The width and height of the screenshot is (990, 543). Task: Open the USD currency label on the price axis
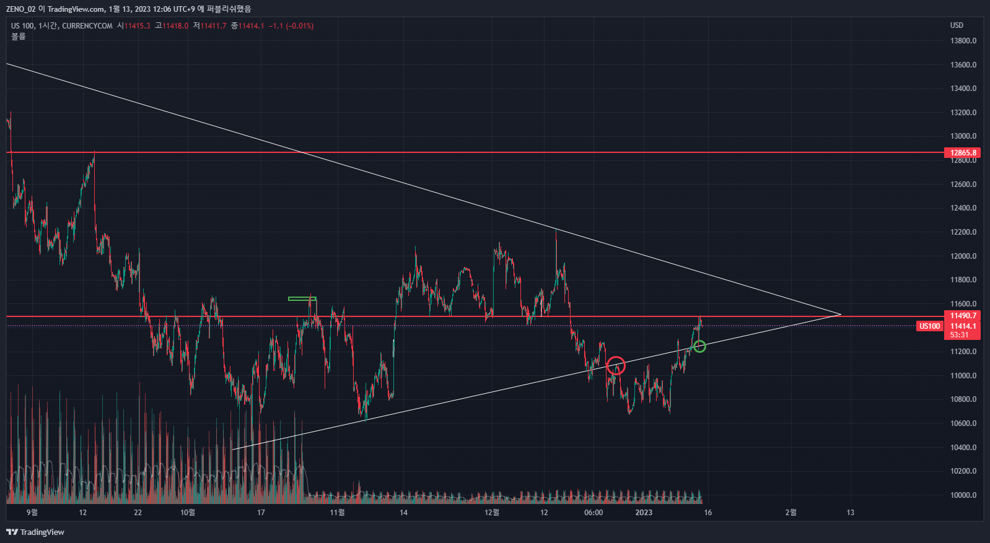click(957, 25)
